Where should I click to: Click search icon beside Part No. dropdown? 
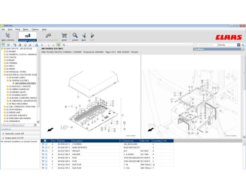pyautogui.click(x=243, y=45)
